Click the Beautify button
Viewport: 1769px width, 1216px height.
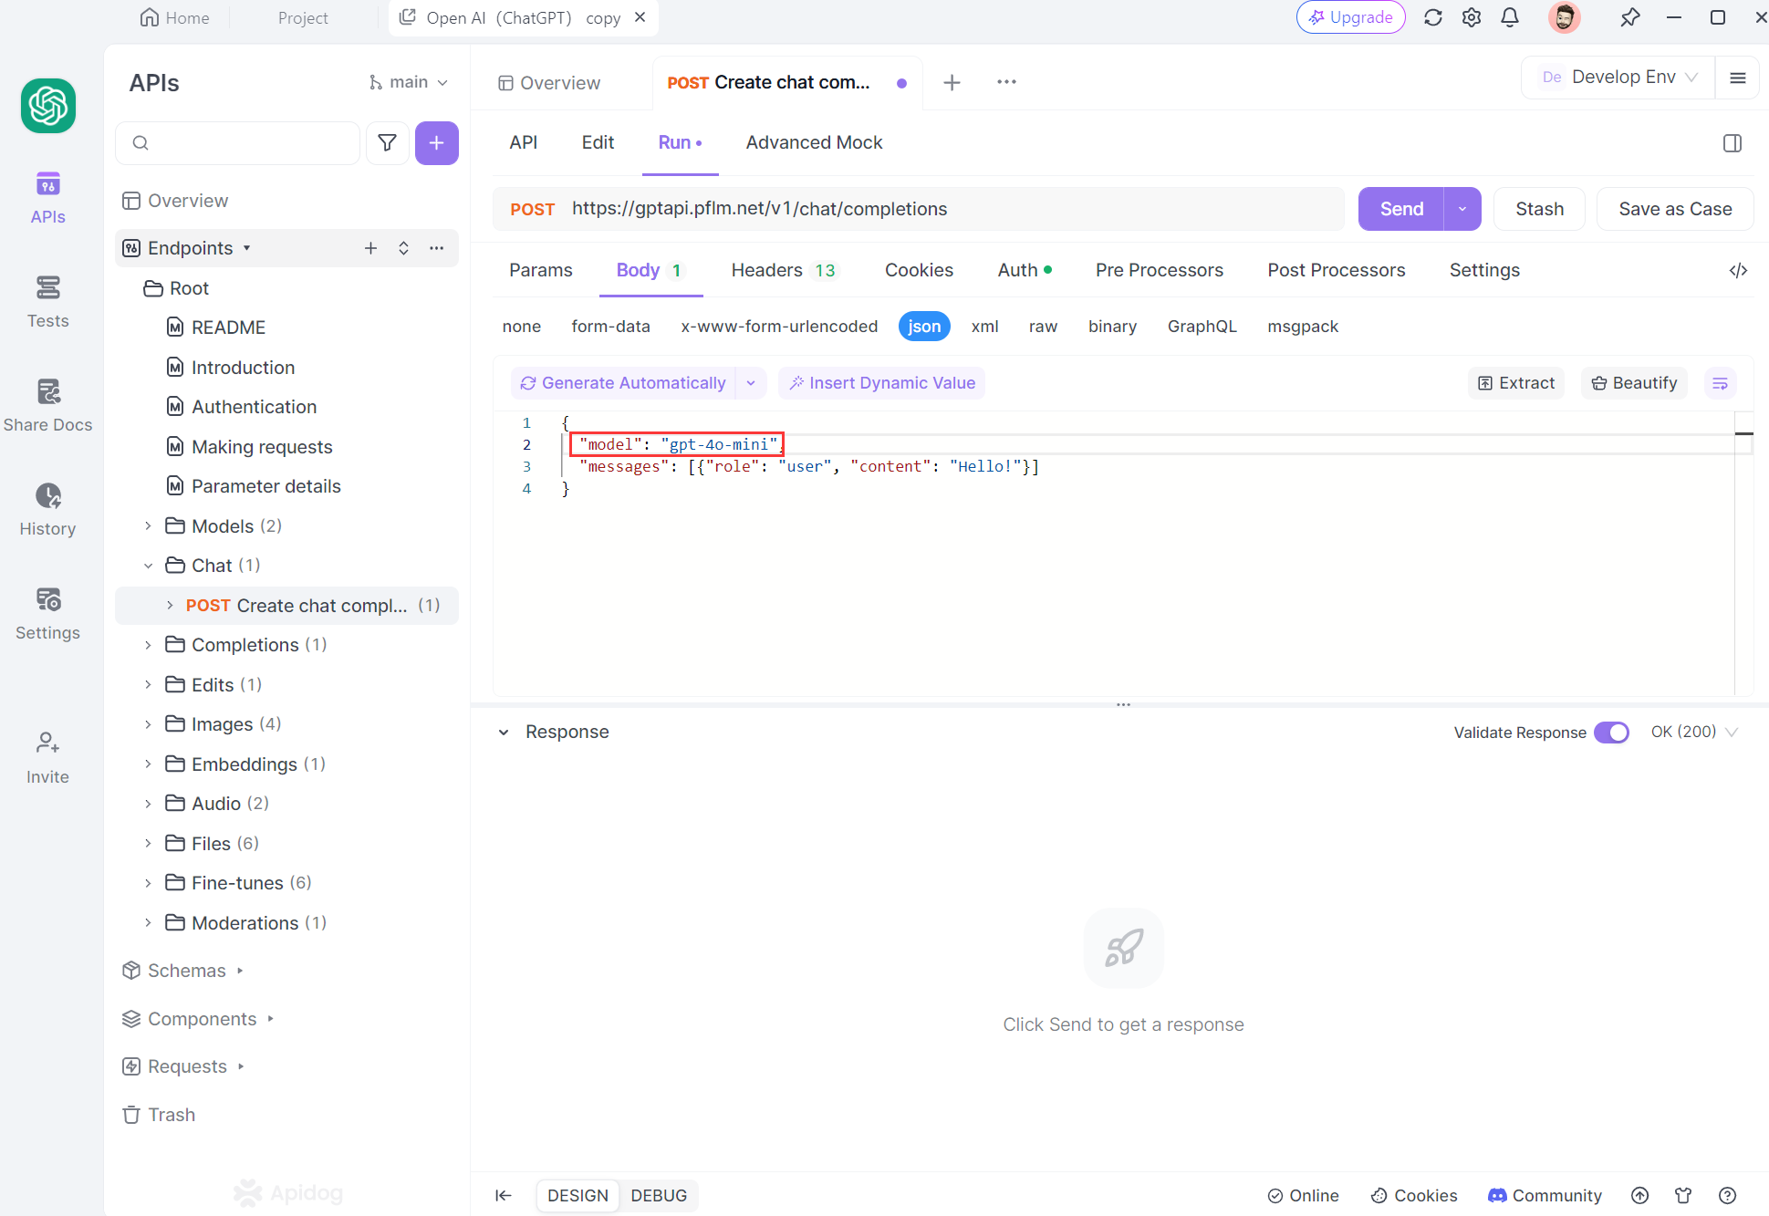coord(1634,383)
